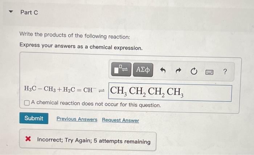Collapse Part C with the triangle arrow
This screenshot has height=155, width=254.
click(x=11, y=12)
